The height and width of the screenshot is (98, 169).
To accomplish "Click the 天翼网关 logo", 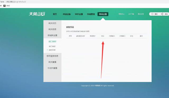I will coord(37,14).
